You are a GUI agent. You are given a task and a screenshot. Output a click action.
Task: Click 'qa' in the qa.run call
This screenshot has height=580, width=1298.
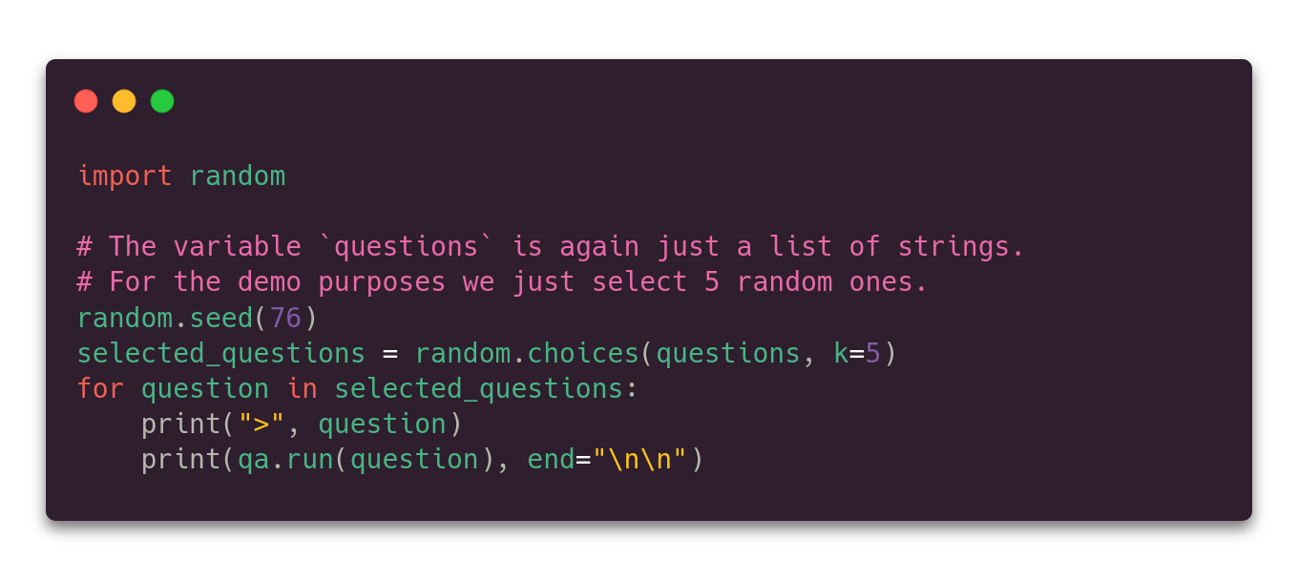click(253, 460)
